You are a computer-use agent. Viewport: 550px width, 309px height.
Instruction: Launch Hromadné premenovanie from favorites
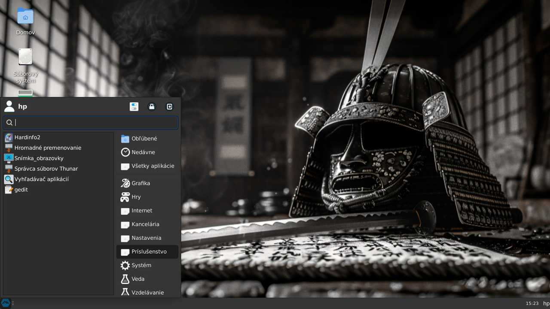coord(58,148)
